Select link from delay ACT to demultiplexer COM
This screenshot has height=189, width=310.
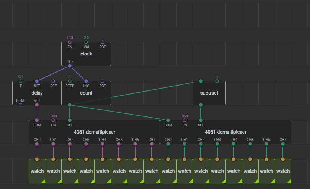37,113
